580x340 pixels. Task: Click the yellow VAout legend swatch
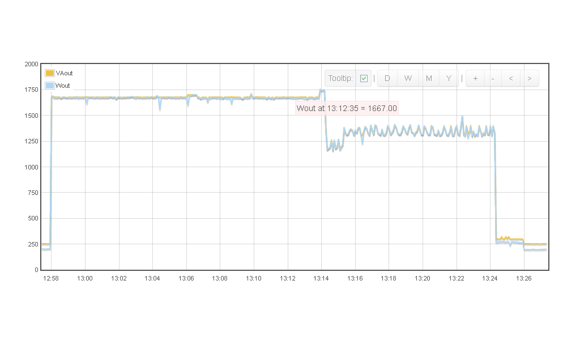[50, 73]
